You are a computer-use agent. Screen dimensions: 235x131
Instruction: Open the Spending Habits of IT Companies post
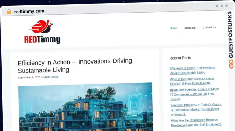[x=195, y=94]
